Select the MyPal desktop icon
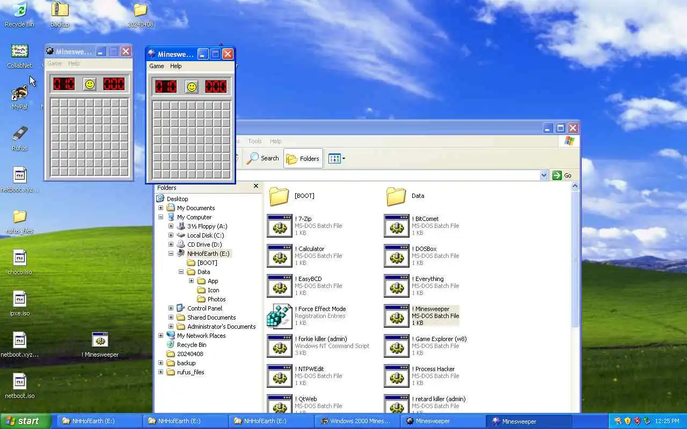Viewport: 687px width, 429px height. pyautogui.click(x=19, y=97)
